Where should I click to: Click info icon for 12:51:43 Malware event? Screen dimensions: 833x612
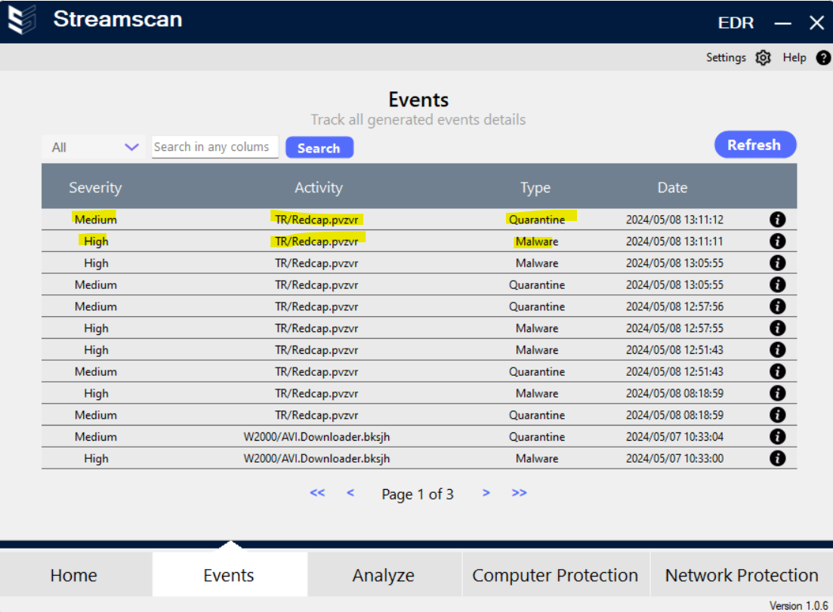coord(777,350)
